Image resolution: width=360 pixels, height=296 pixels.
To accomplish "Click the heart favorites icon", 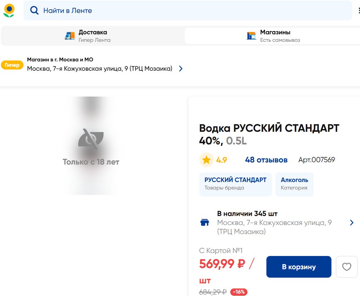I will click(x=347, y=267).
